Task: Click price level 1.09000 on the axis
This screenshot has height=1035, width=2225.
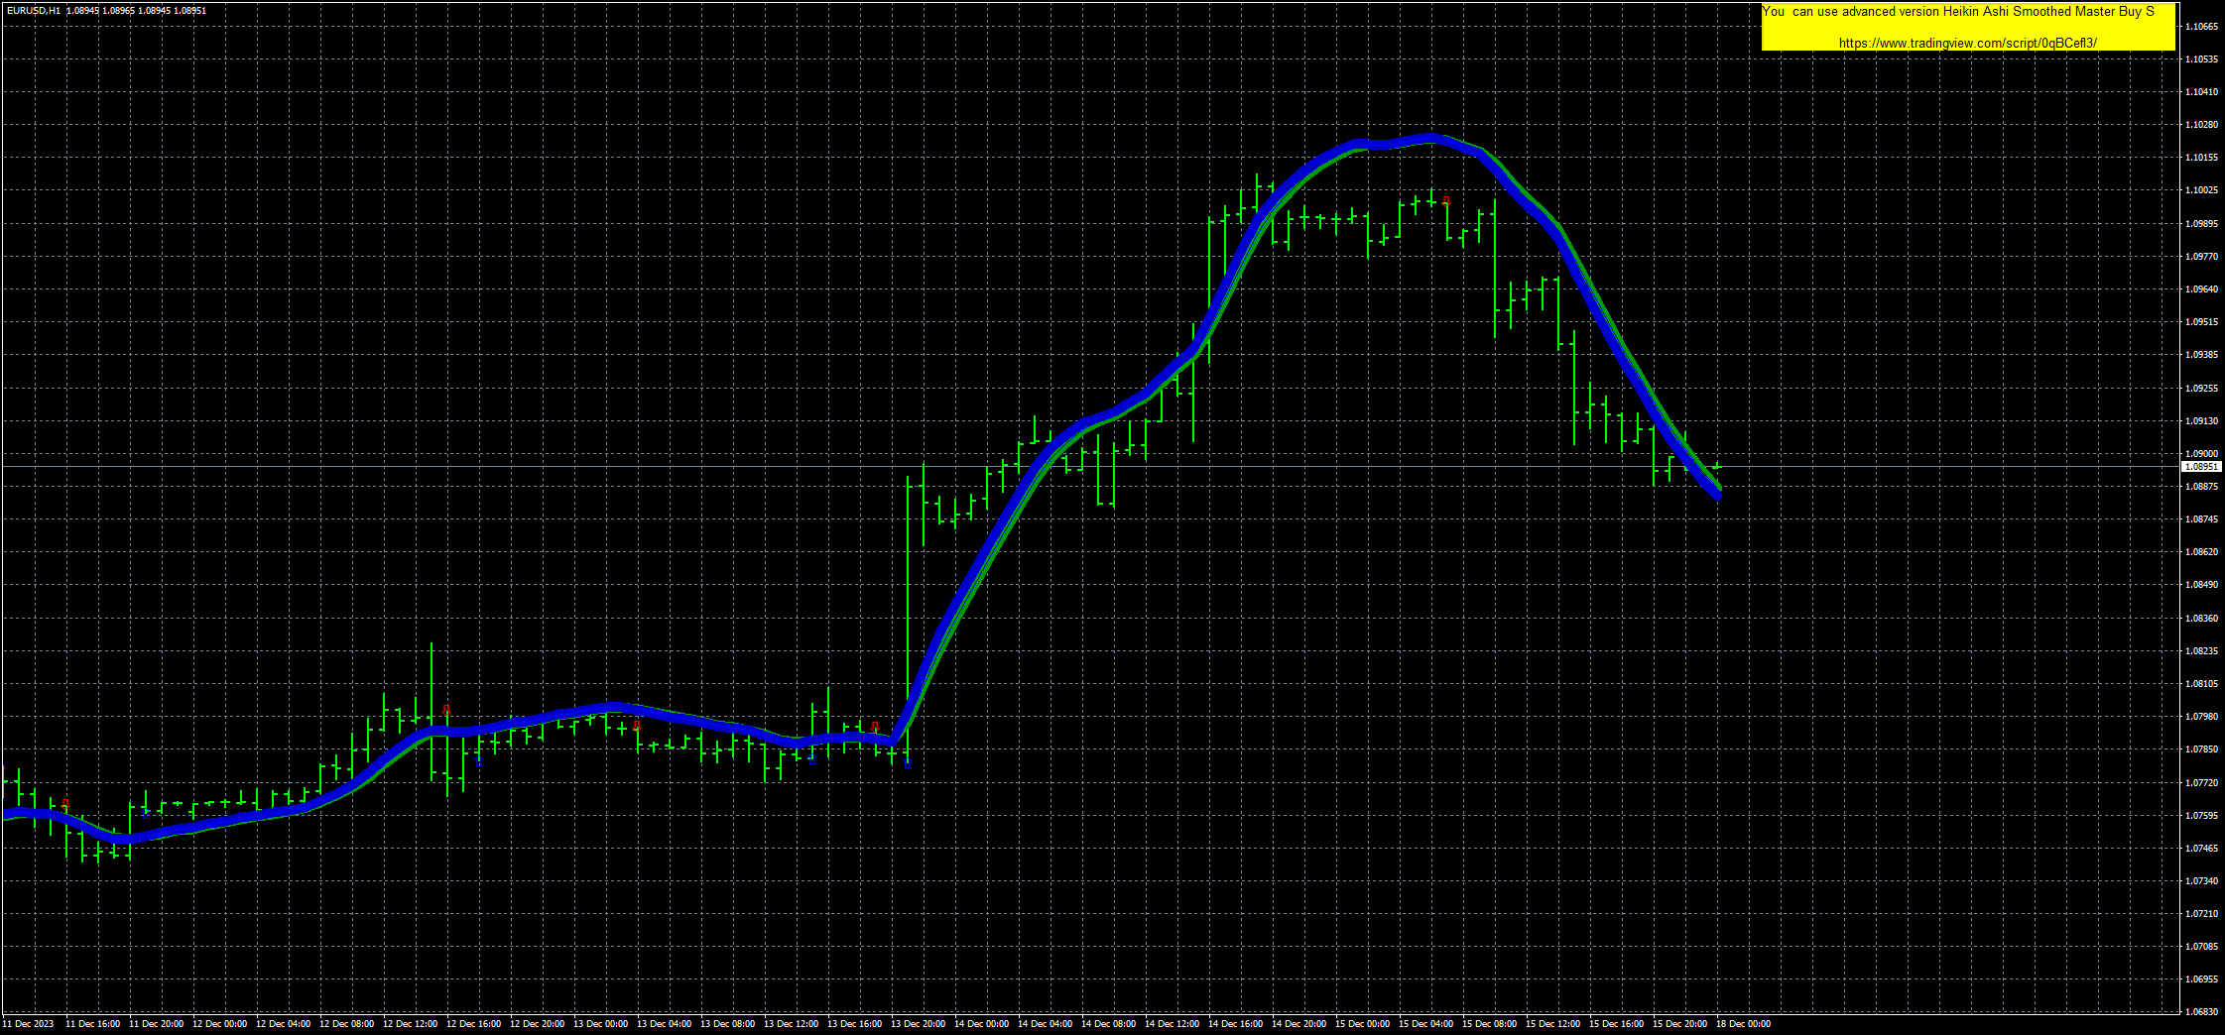Action: click(x=2201, y=454)
